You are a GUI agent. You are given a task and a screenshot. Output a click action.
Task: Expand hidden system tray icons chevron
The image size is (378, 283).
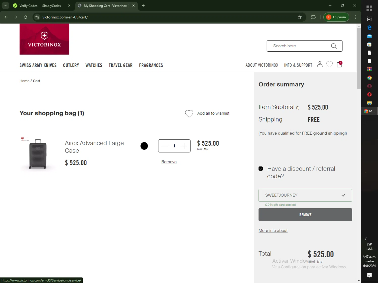(x=366, y=238)
